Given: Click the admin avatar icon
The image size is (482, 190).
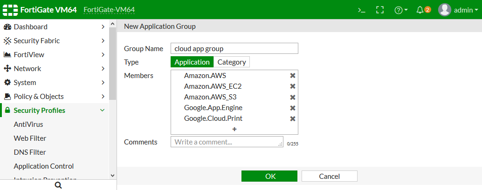Looking at the screenshot, I should click(x=445, y=10).
